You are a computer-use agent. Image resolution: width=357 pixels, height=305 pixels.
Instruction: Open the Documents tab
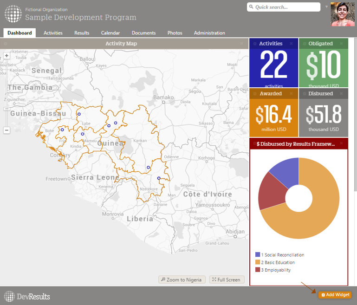coord(143,33)
